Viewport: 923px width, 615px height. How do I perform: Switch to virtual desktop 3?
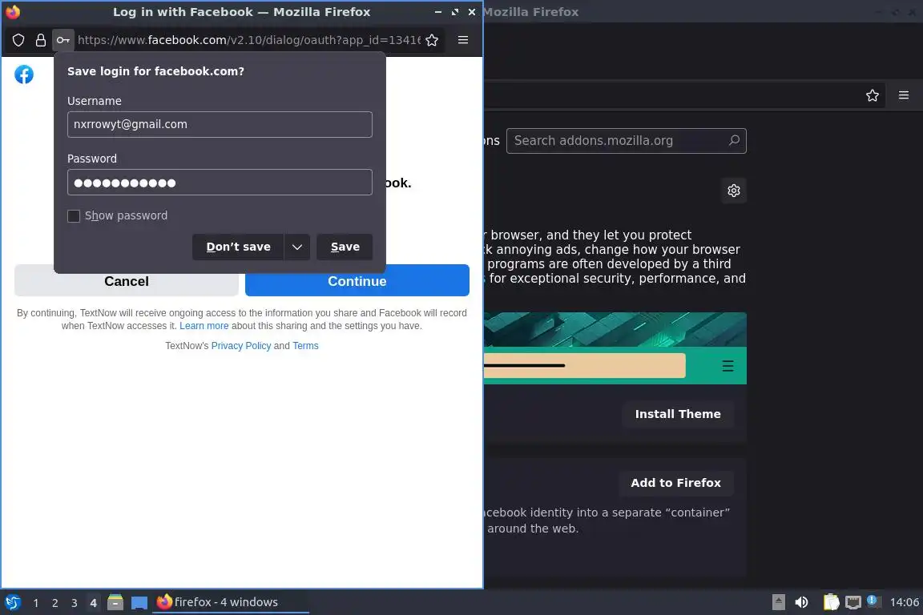(x=75, y=603)
